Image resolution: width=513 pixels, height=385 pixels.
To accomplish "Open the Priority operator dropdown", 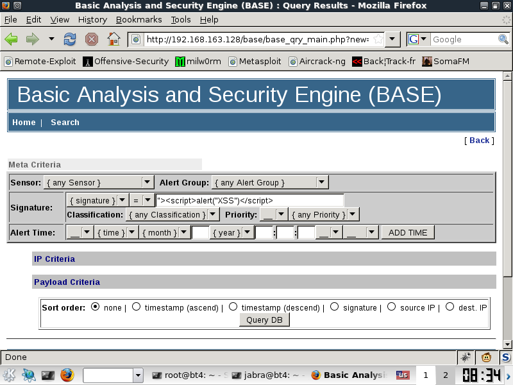I will point(274,215).
